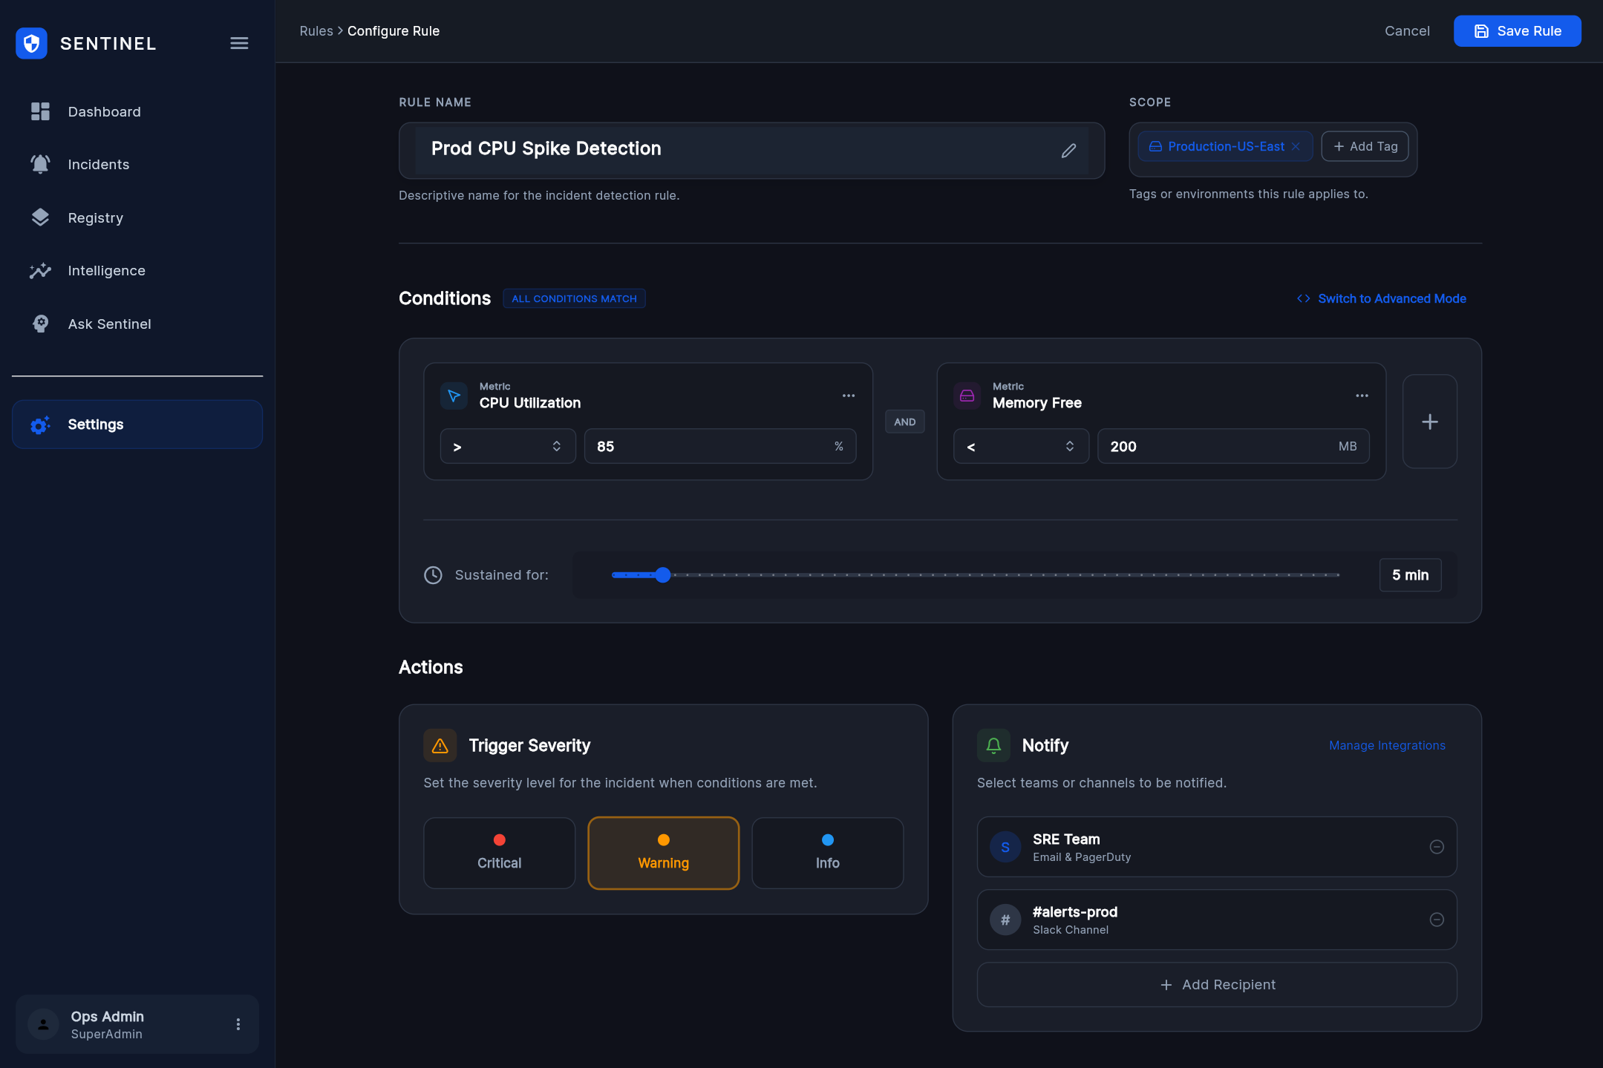Open Incidents in the sidebar
This screenshot has width=1603, height=1068.
(99, 164)
